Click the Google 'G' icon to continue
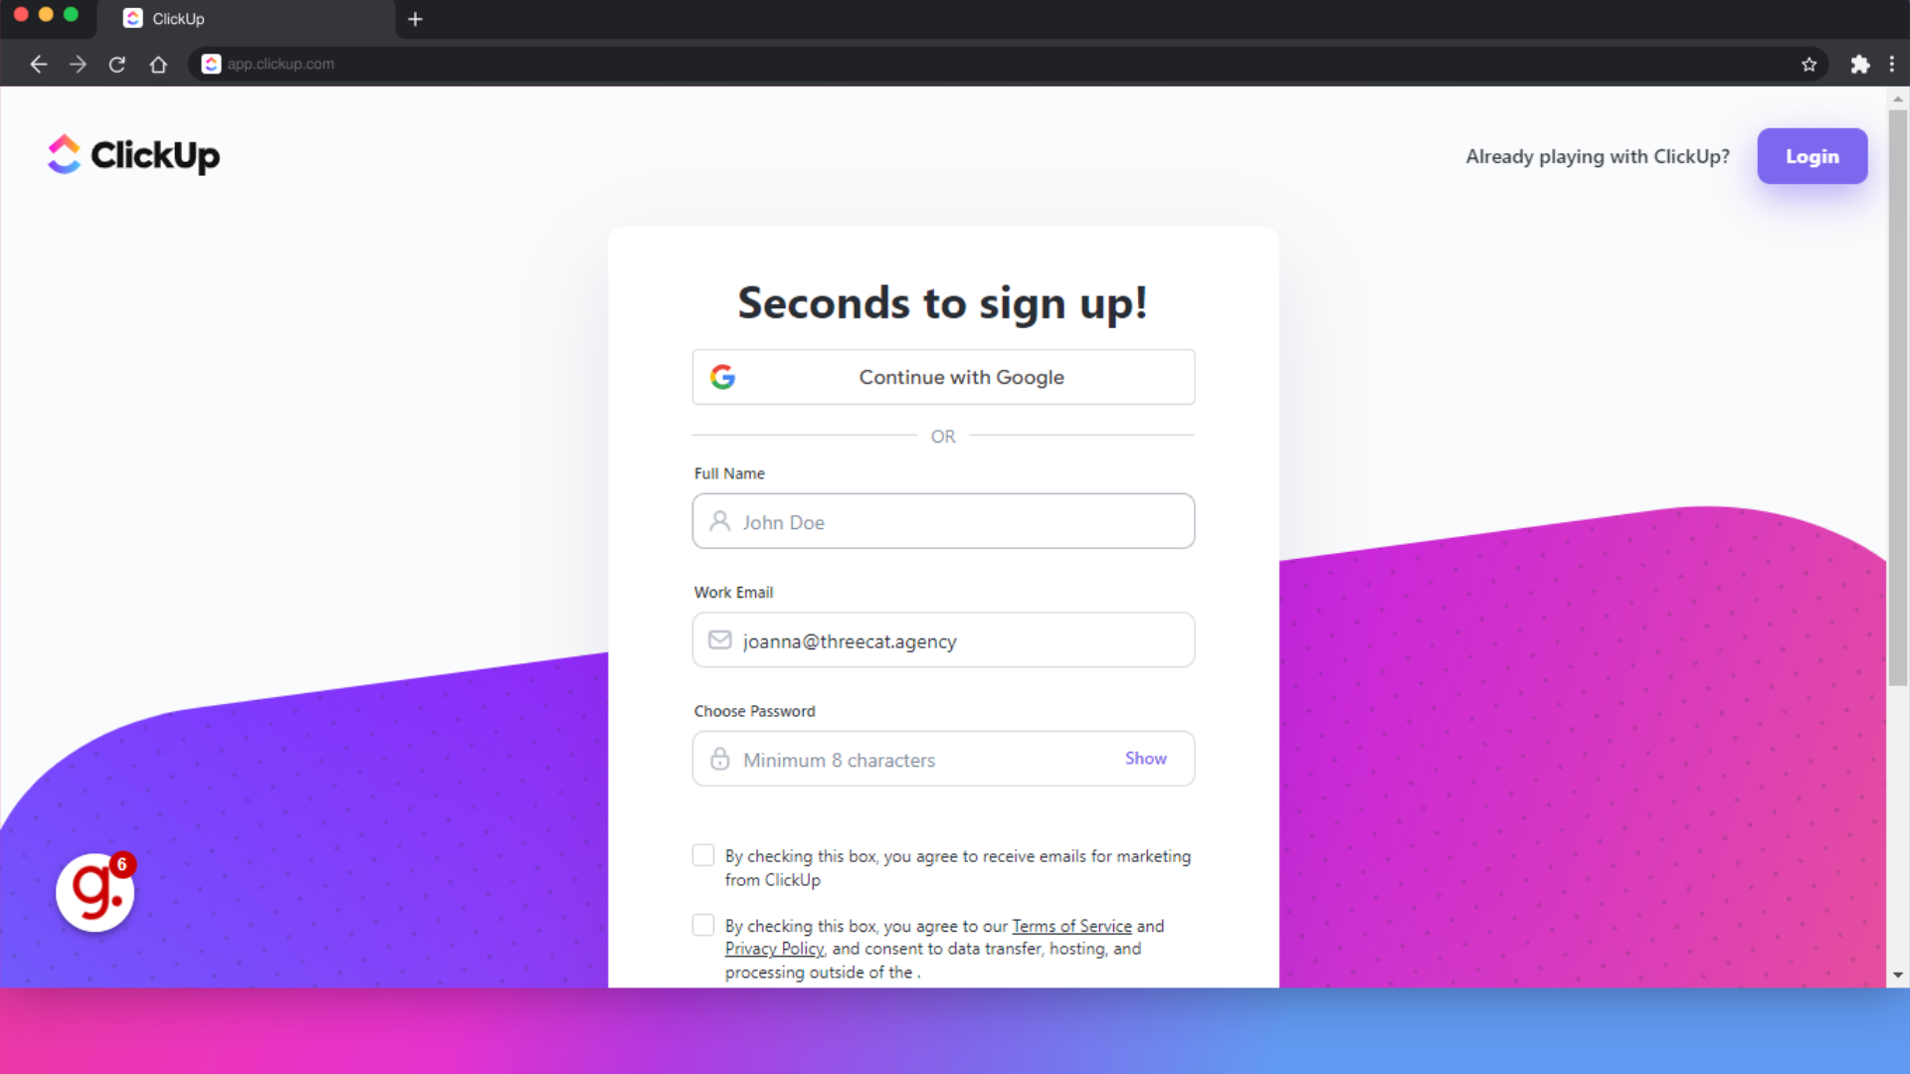Screen dimensions: 1910x1074 tap(724, 376)
